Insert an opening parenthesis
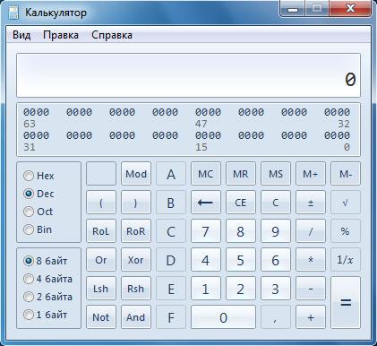 [x=101, y=203]
